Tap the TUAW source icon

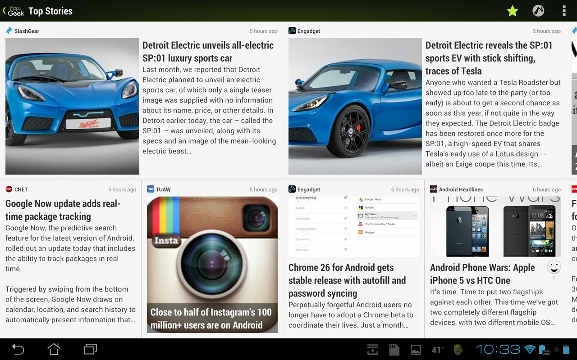[x=151, y=189]
